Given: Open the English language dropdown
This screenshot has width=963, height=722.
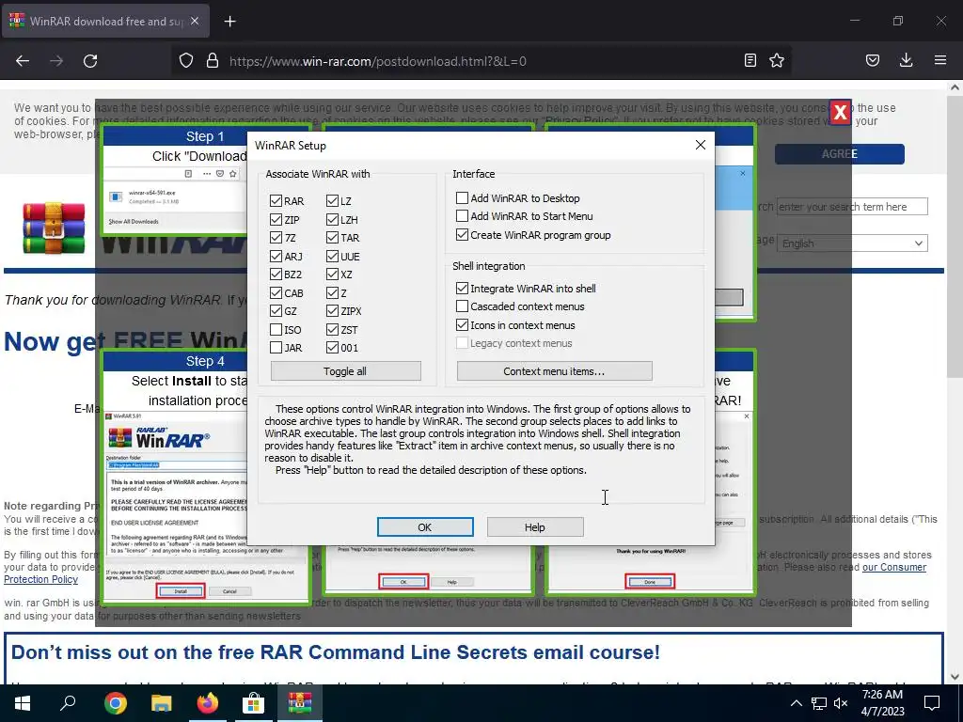Looking at the screenshot, I should pos(852,243).
